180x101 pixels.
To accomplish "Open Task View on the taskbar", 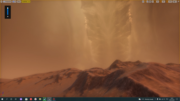I will coord(16,99).
